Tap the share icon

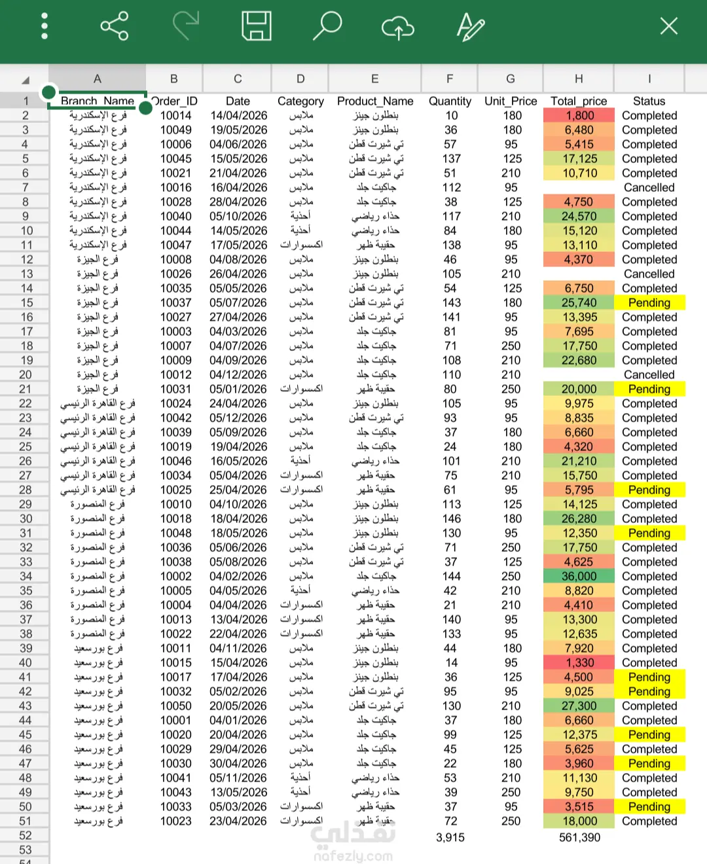pos(115,26)
